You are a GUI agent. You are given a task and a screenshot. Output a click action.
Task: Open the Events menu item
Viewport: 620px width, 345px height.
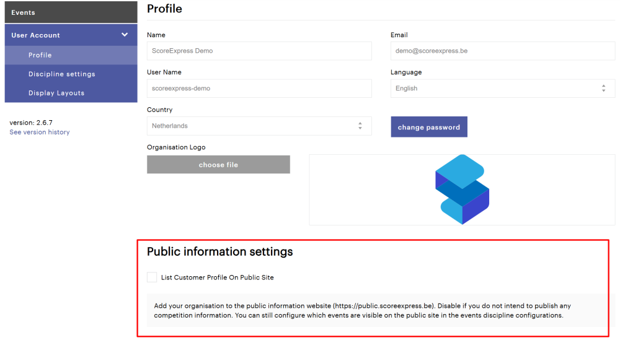(24, 12)
